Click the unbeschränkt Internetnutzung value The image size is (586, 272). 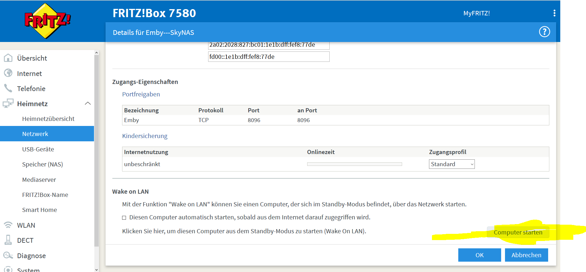point(142,164)
